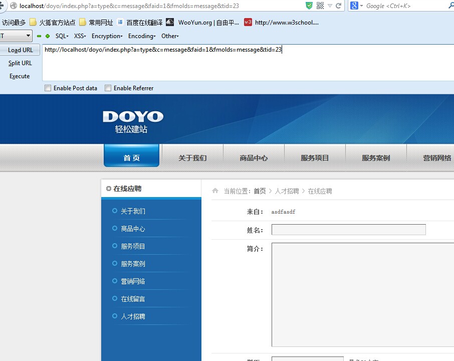The image size is (454, 361).
Task: Click the green shield security icon
Action: coord(309,6)
